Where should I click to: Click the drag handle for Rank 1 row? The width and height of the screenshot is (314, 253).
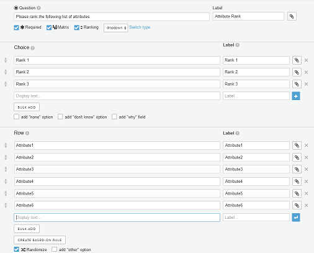pos(6,60)
